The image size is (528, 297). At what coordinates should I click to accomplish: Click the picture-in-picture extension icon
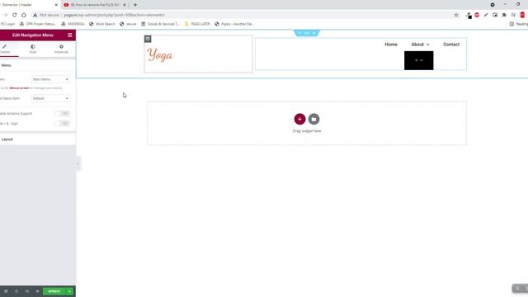pos(495,15)
